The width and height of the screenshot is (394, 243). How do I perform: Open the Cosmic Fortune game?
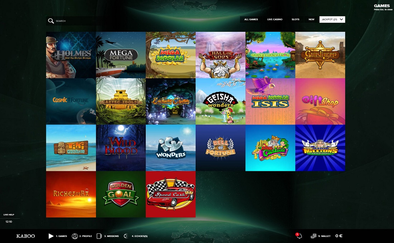[x=71, y=101]
